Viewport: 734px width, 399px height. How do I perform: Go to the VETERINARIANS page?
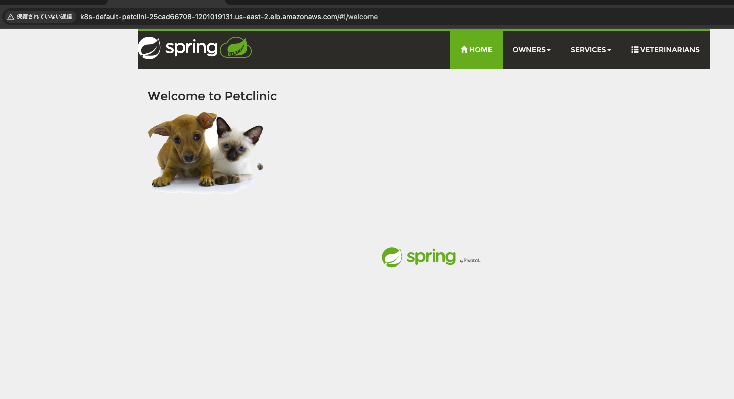click(x=665, y=50)
